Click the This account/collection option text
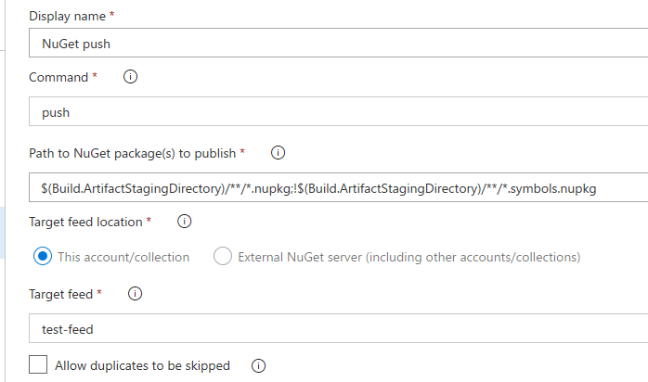 coord(123,257)
